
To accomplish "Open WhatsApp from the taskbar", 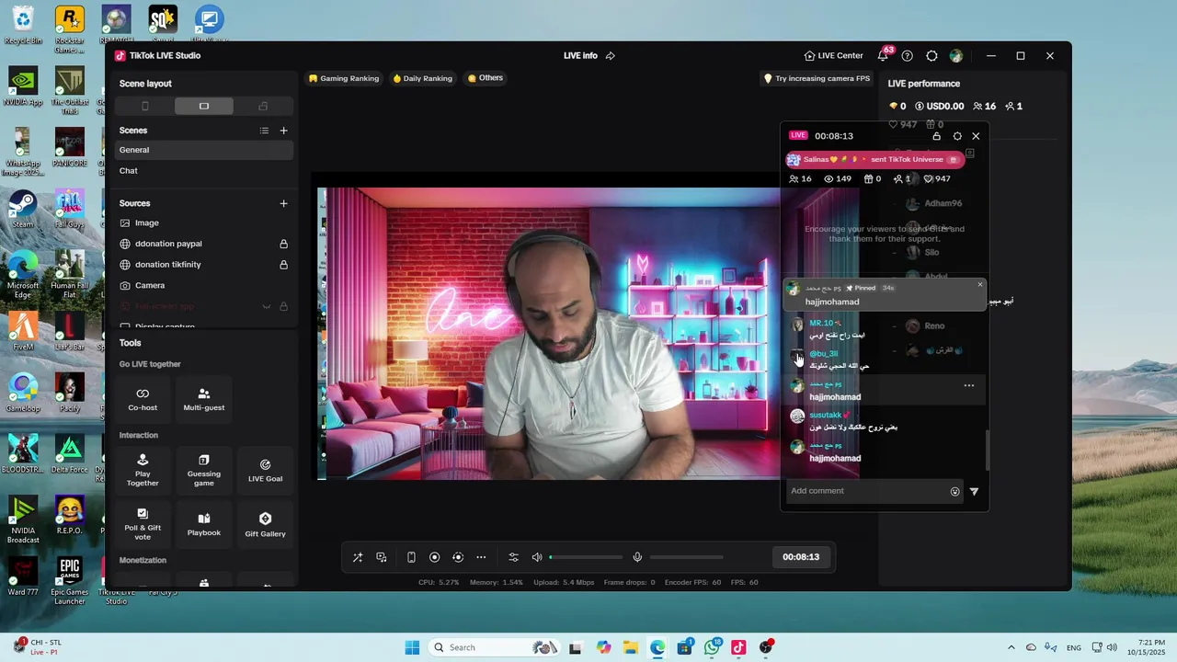I will pyautogui.click(x=712, y=647).
